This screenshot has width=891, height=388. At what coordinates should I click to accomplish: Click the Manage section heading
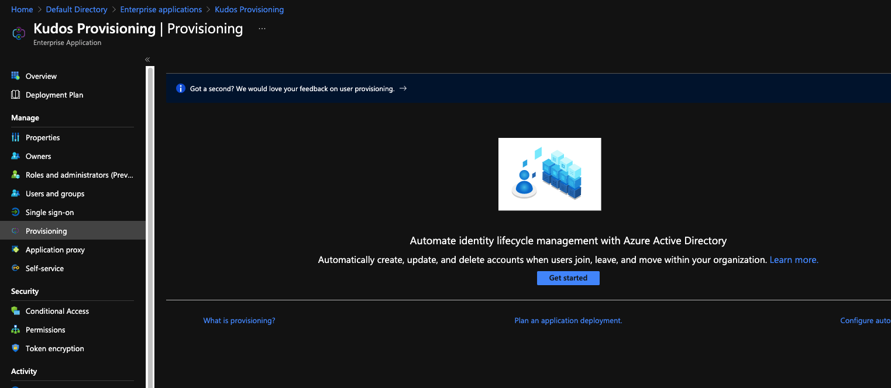coord(25,118)
